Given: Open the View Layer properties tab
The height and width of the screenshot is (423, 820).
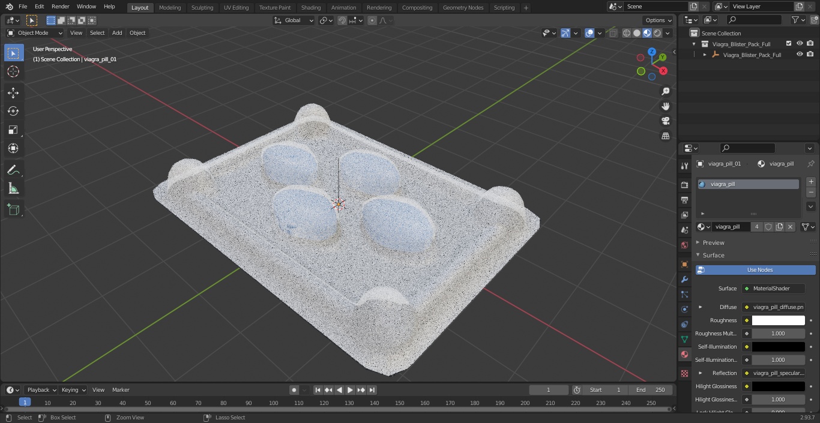Looking at the screenshot, I should pyautogui.click(x=684, y=215).
